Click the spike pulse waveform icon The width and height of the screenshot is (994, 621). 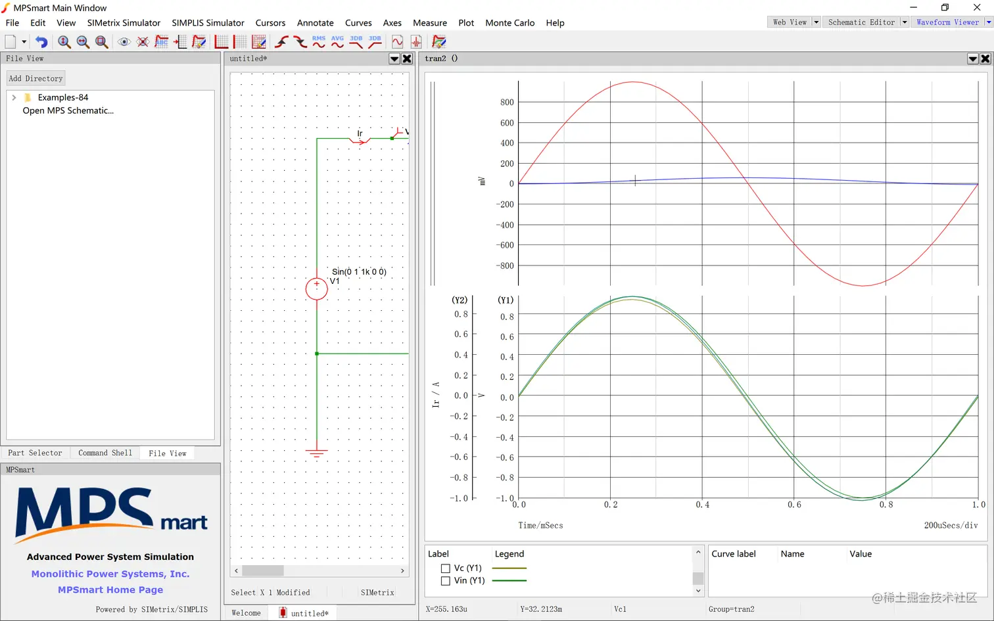tap(416, 42)
